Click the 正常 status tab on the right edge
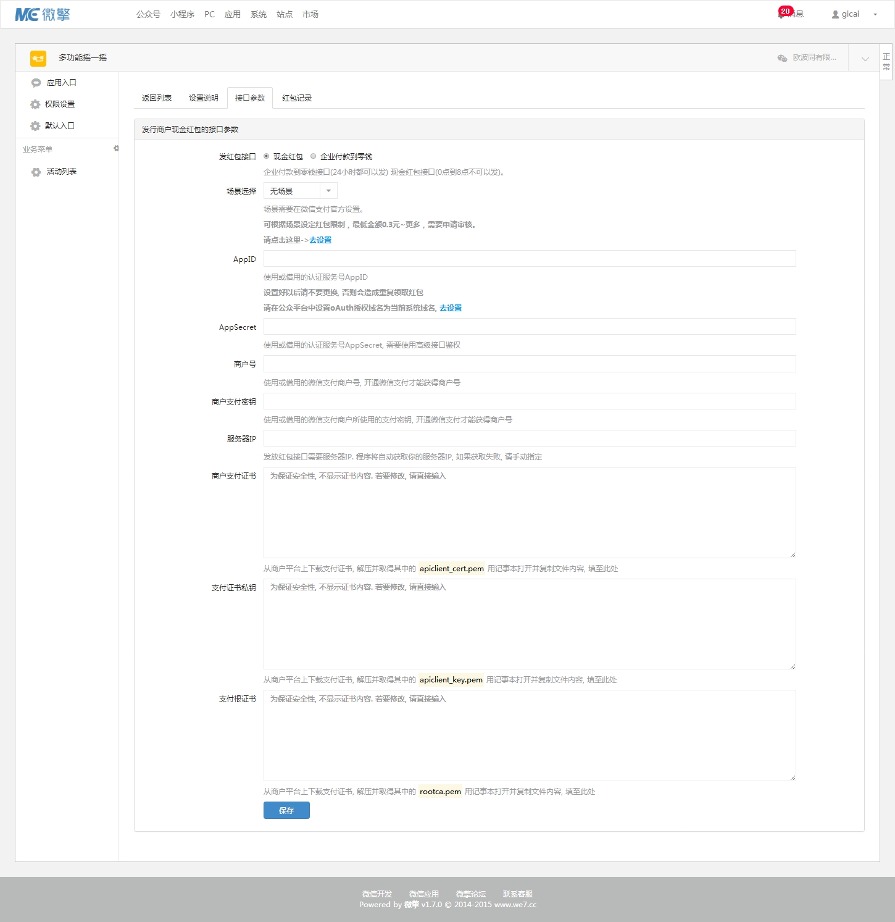The image size is (895, 922). pos(886,62)
